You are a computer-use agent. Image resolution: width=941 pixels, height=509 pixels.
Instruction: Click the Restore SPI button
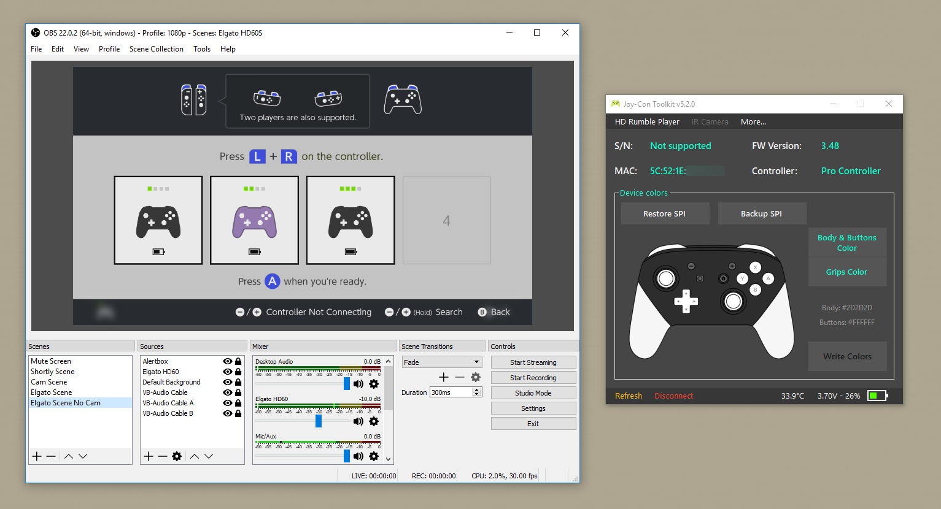click(x=665, y=213)
